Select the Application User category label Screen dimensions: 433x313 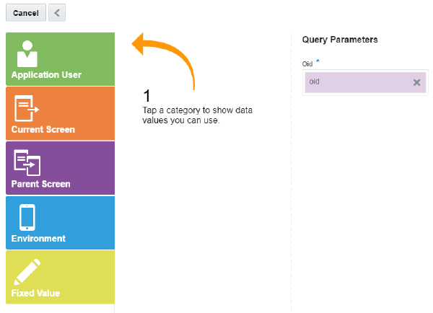(x=46, y=75)
